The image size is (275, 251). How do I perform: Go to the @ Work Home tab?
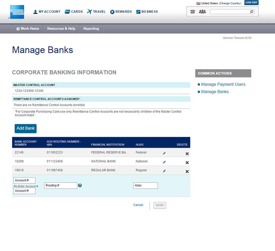coord(28,28)
